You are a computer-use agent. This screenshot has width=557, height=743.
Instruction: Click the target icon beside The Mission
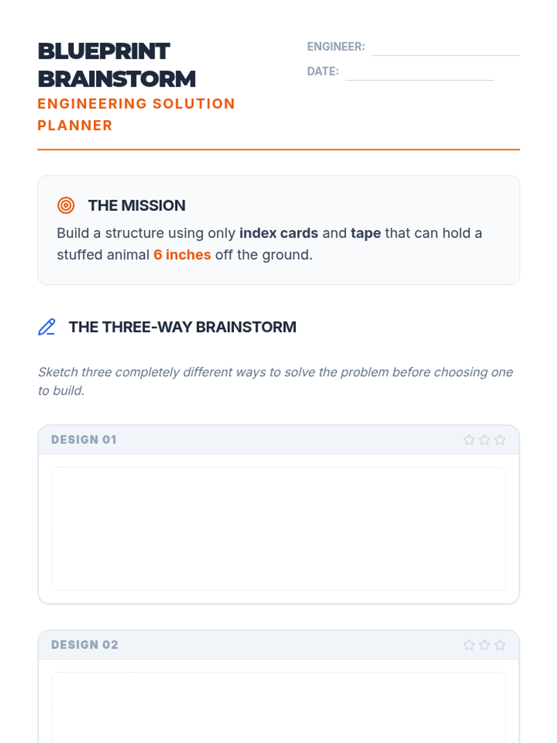(x=66, y=205)
